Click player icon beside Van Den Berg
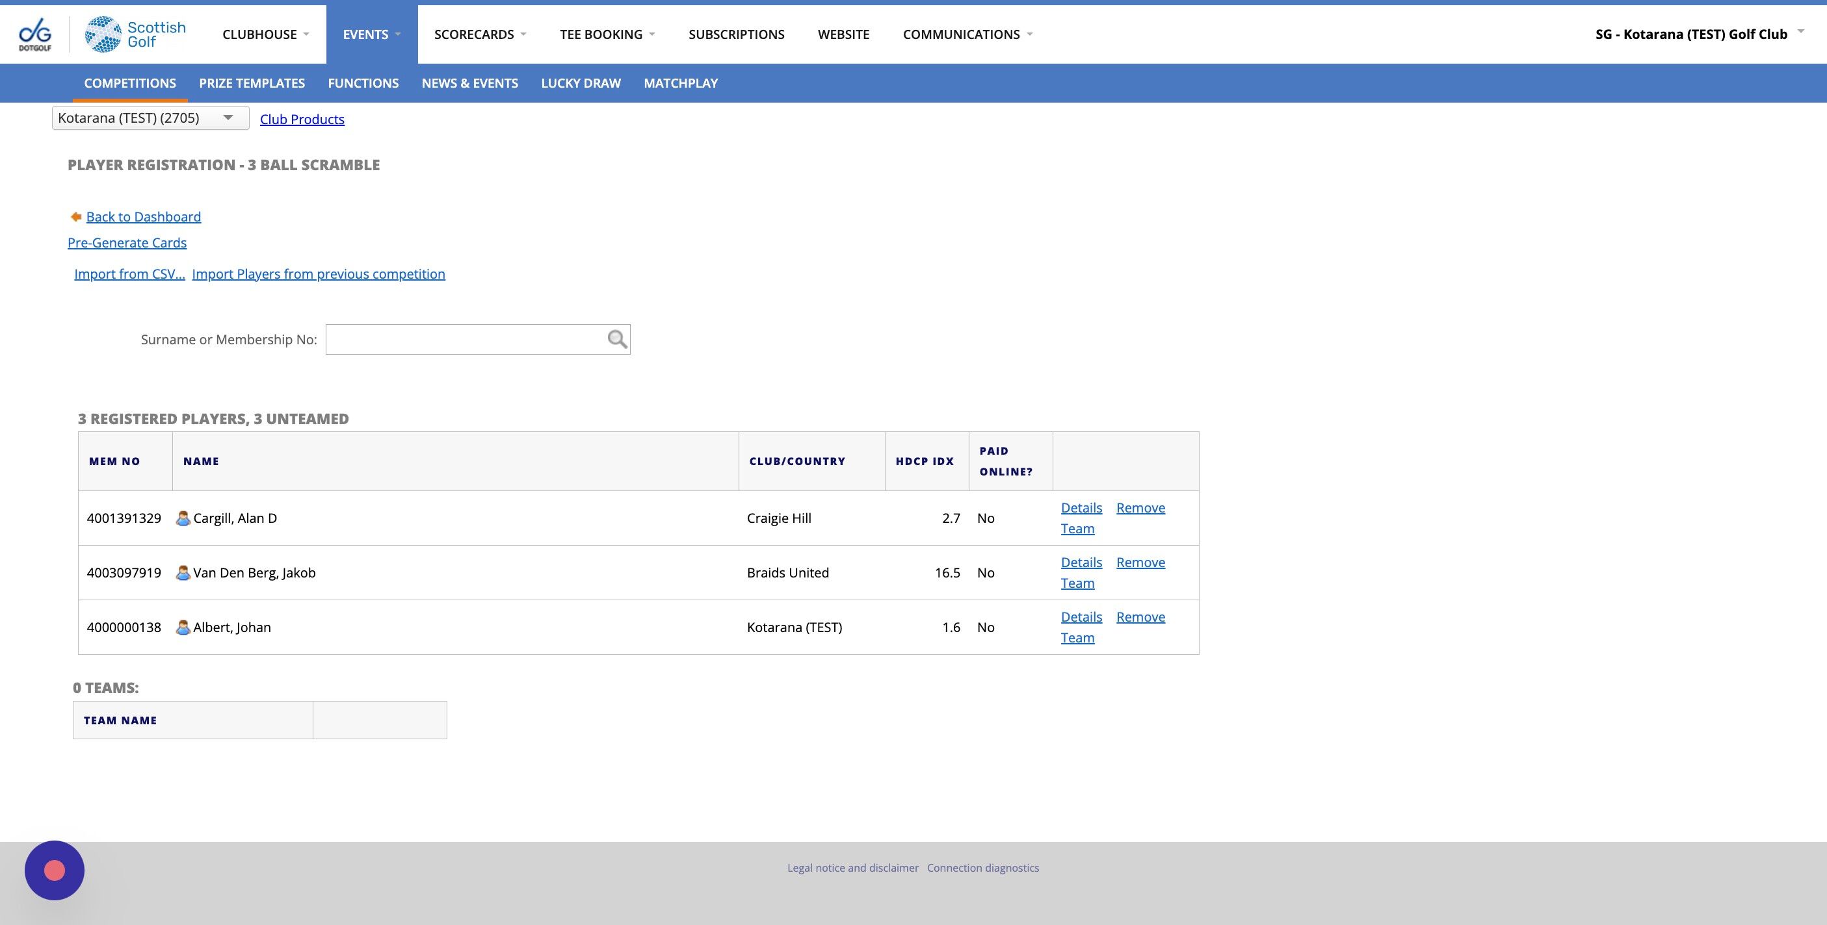1827x925 pixels. coord(183,573)
